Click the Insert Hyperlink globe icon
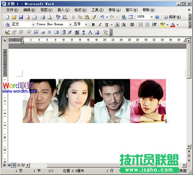The image size is (193, 175). coord(124,17)
